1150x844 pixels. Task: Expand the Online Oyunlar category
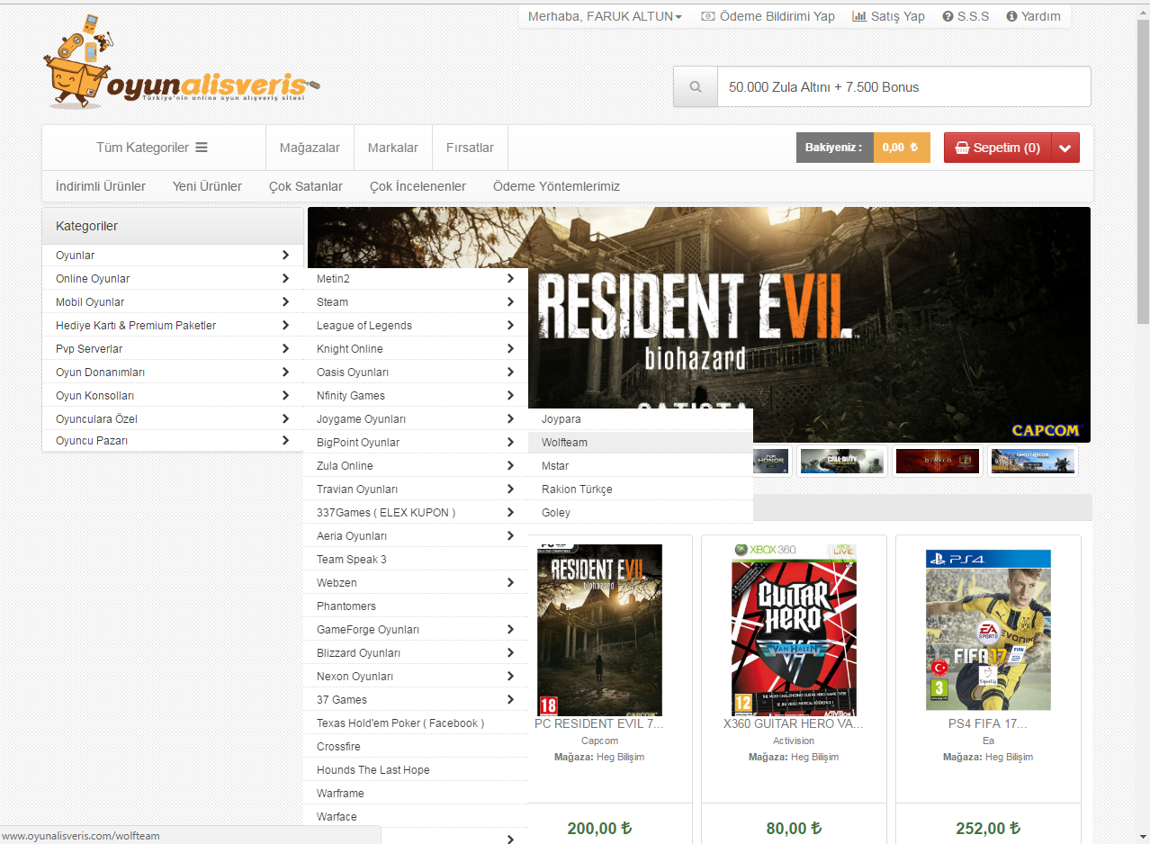[173, 279]
